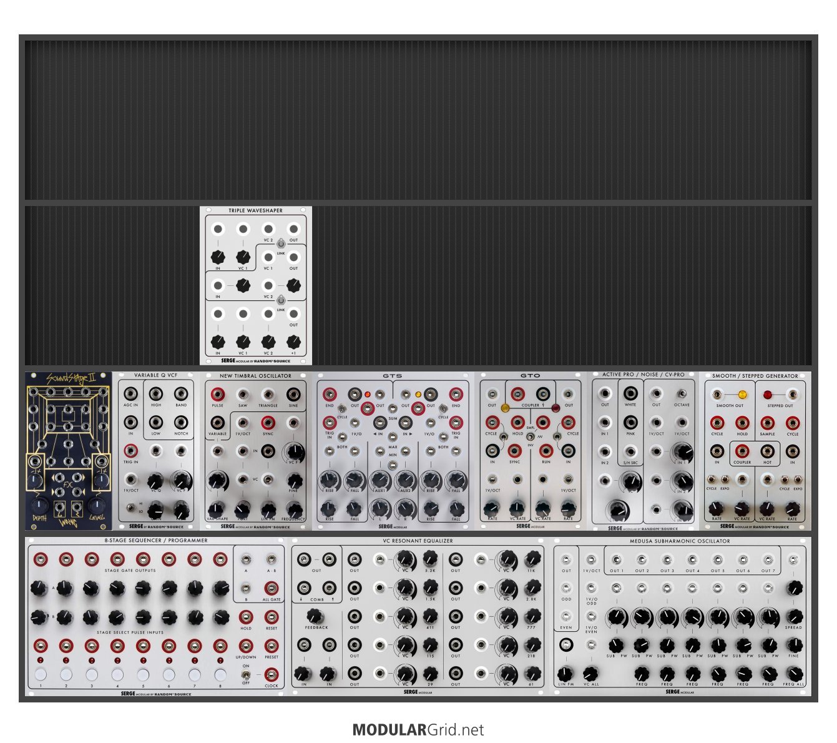Viewport: 837px width, 743px height.
Task: Flip the stepped-side CYCLE switch
Action: pos(785,480)
